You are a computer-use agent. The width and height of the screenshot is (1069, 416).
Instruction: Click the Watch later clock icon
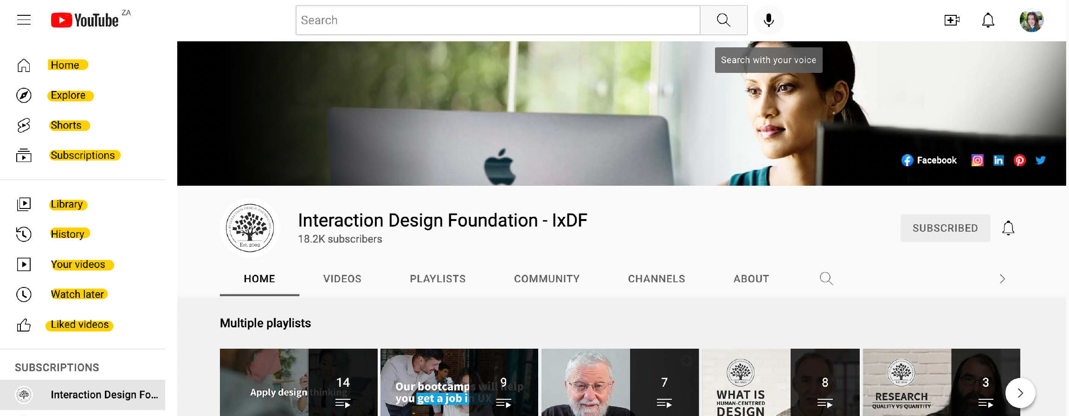(24, 294)
